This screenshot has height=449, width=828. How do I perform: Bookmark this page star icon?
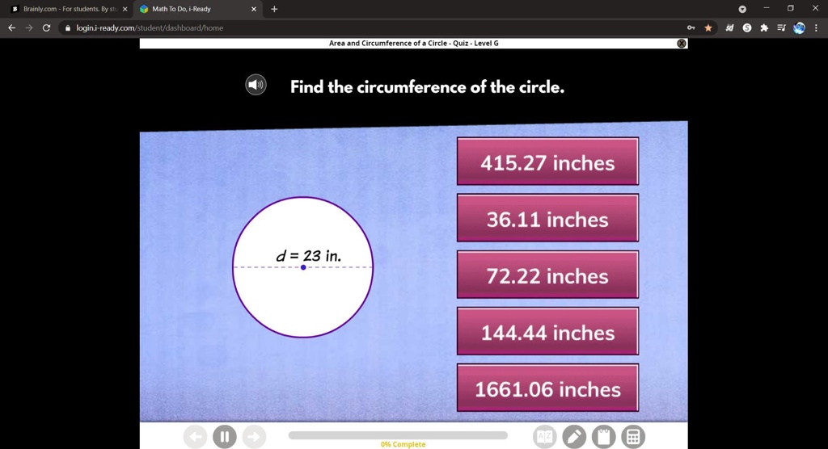click(x=708, y=28)
